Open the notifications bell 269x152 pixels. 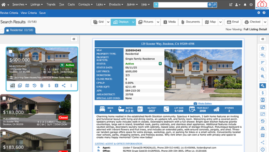245,5
